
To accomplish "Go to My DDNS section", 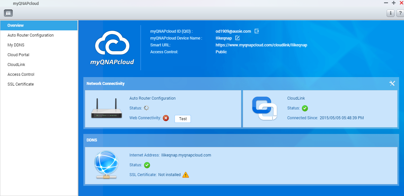I will click(16, 45).
